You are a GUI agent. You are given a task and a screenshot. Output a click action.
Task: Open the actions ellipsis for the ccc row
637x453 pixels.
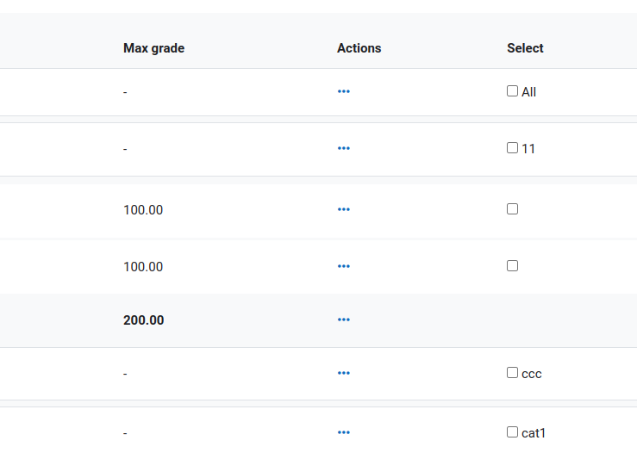click(x=344, y=374)
